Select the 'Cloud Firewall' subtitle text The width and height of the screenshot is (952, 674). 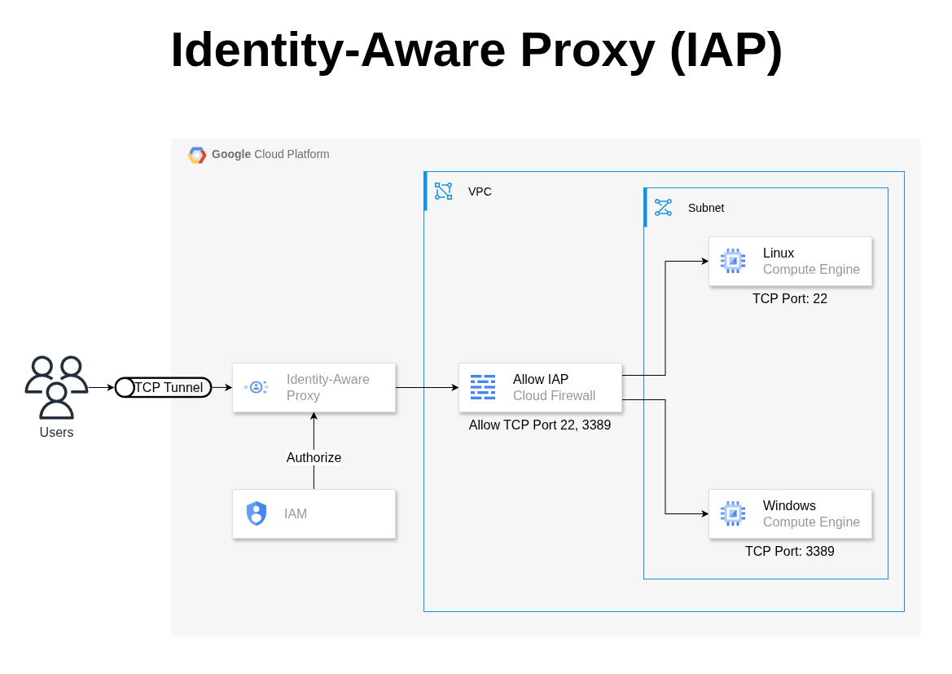coord(554,395)
